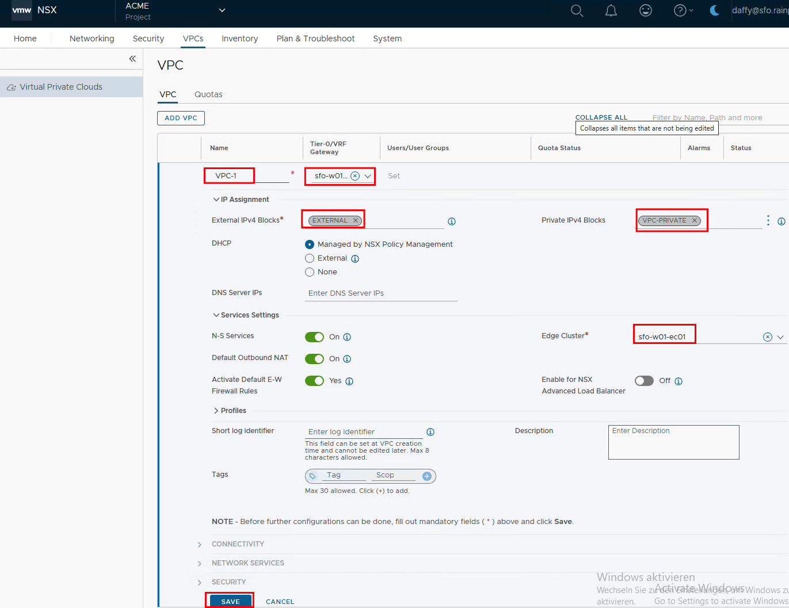The image size is (789, 608).
Task: Expand the CONNECTIVITY section
Action: coord(200,544)
